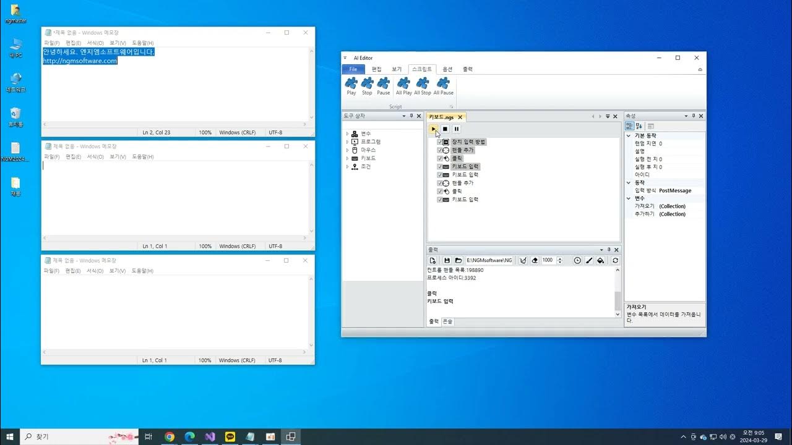Collapse the 기본 동작 property group

pyautogui.click(x=629, y=135)
